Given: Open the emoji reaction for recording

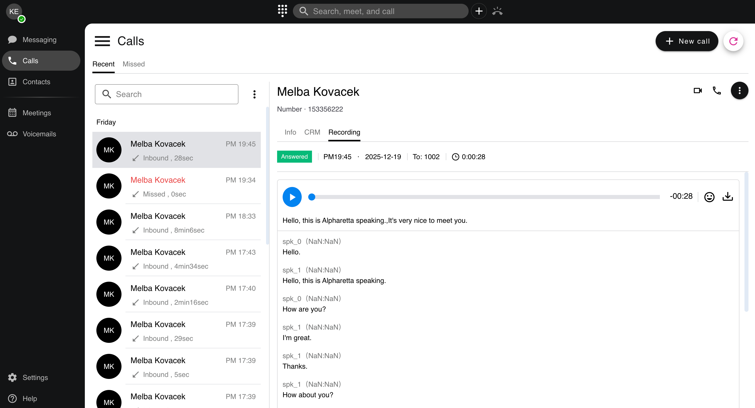Looking at the screenshot, I should point(709,197).
